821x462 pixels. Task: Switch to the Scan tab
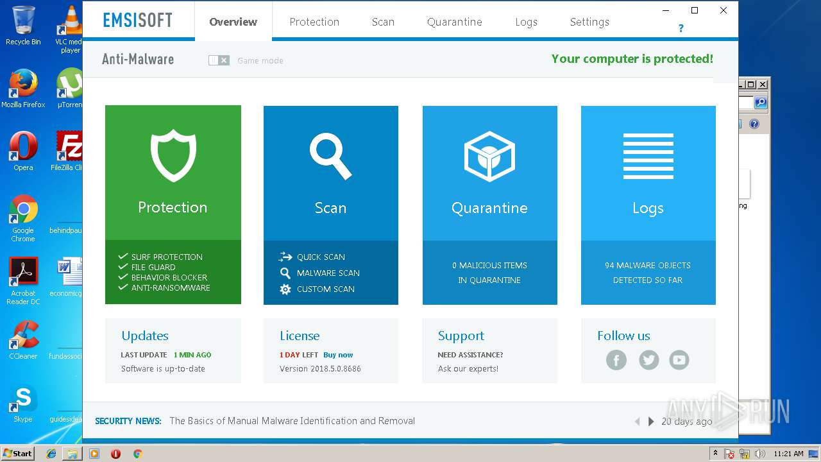tap(383, 22)
